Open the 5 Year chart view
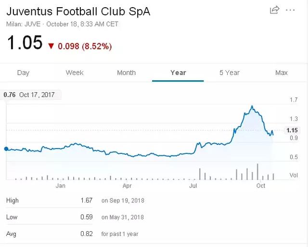The image size is (308, 247). [x=230, y=73]
